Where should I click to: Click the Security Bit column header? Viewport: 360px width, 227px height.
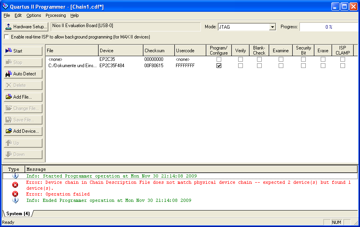tap(303, 51)
